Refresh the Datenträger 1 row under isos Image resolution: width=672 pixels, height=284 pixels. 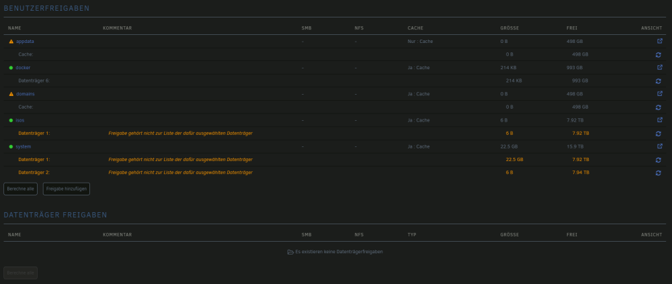click(659, 134)
